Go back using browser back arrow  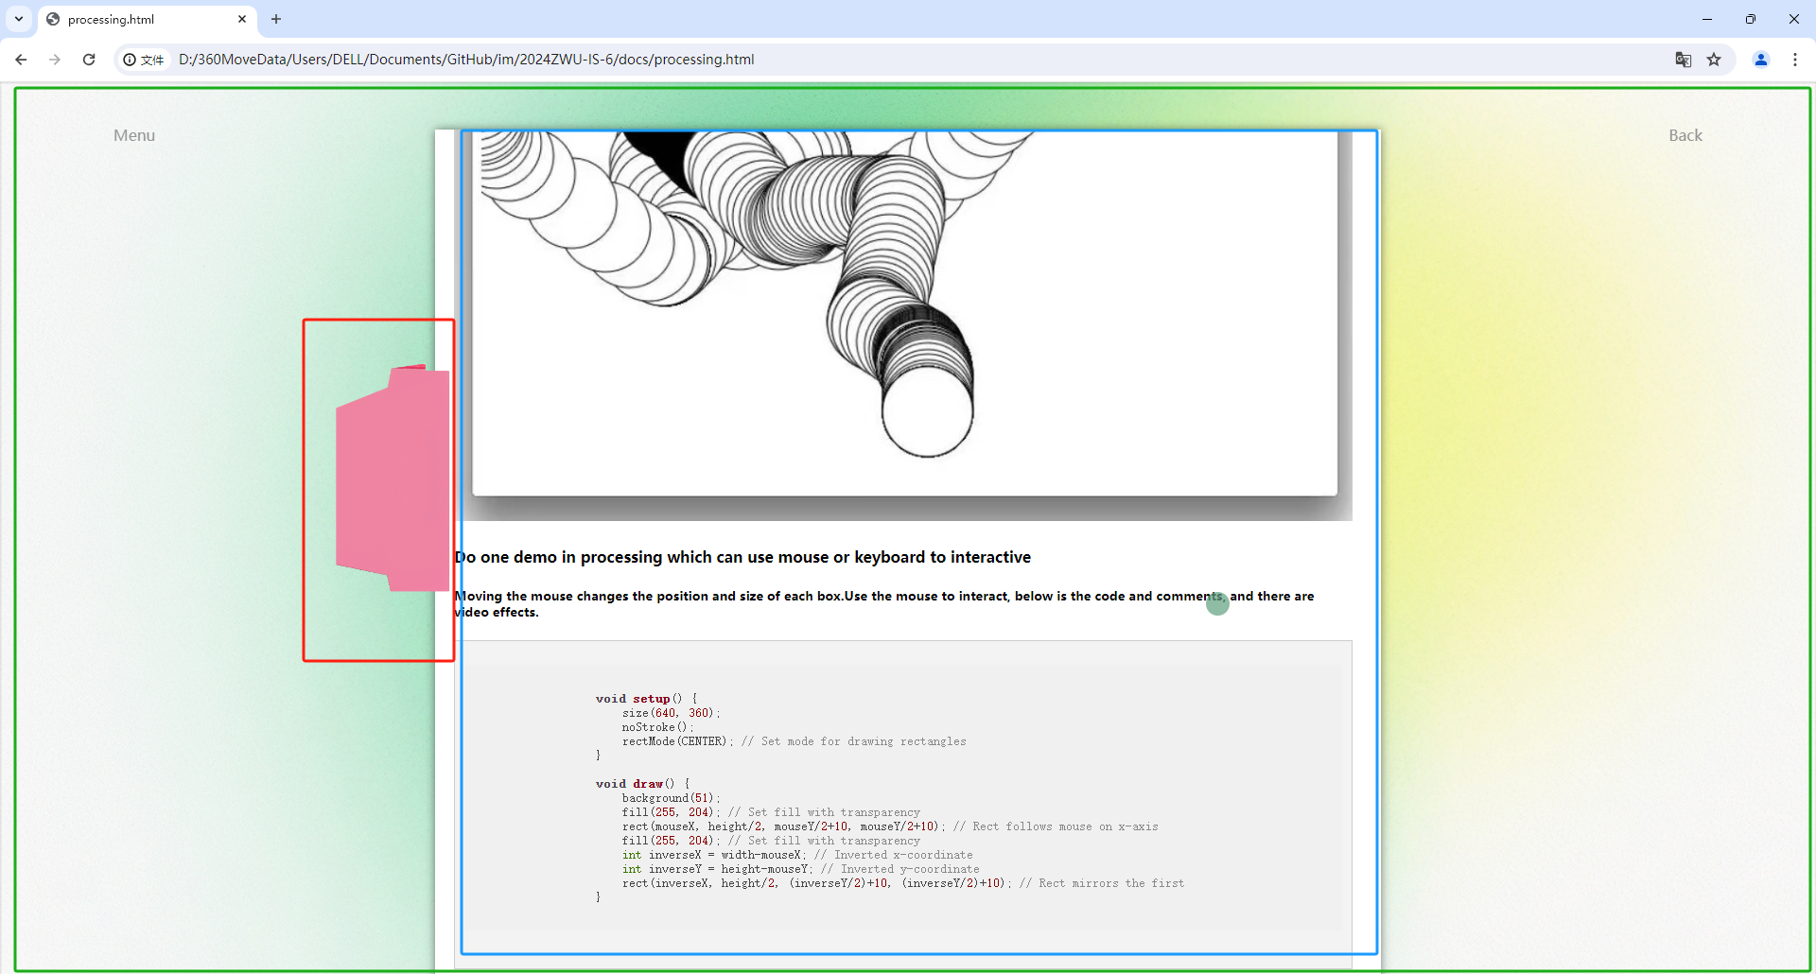click(21, 60)
